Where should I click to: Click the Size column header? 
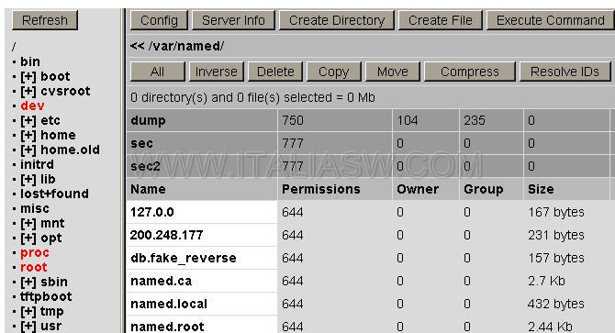tap(541, 189)
